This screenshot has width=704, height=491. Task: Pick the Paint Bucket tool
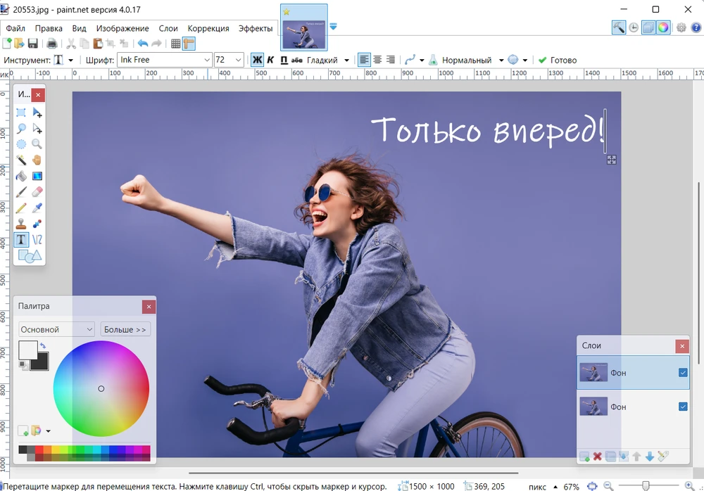(x=22, y=176)
